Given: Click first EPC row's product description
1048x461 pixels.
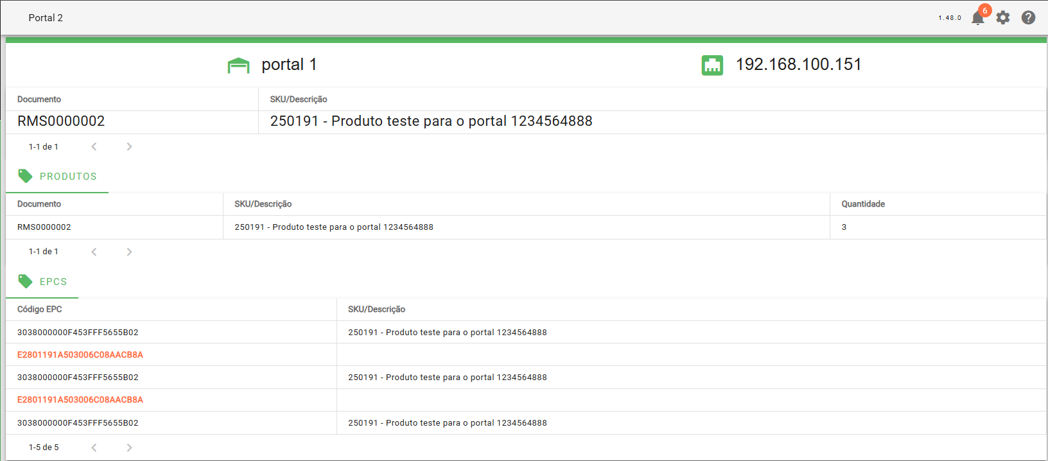Looking at the screenshot, I should 448,333.
